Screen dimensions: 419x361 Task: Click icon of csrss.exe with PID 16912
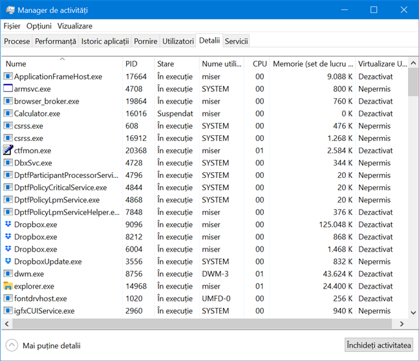click(x=8, y=138)
